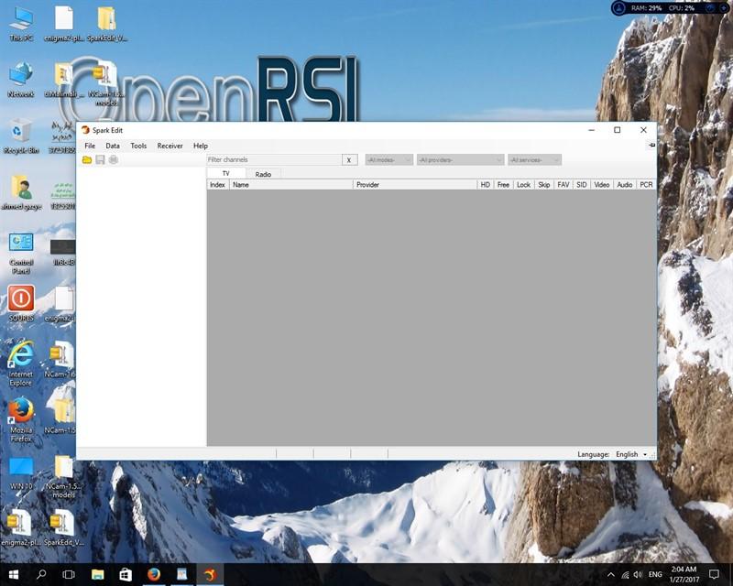Focus the Filter channels search field
The height and width of the screenshot is (586, 733).
(x=274, y=160)
